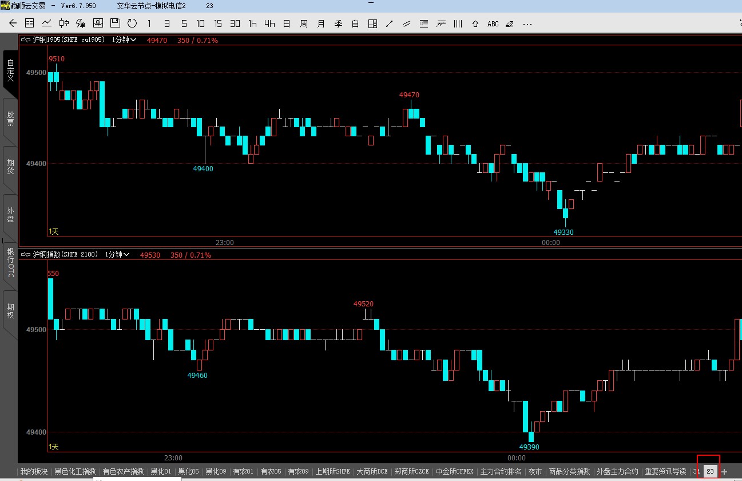Open the 1分钟 dropdown on 沪铜1905 chart
This screenshot has height=481, width=742.
click(x=124, y=40)
